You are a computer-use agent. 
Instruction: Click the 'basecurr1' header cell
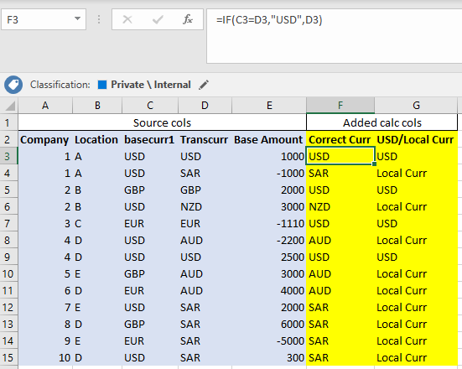[x=150, y=139]
